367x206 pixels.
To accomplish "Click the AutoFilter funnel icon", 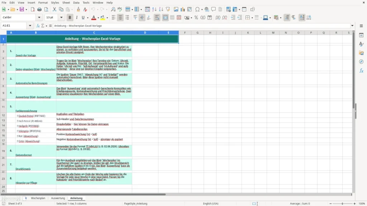I will pos(168,9).
